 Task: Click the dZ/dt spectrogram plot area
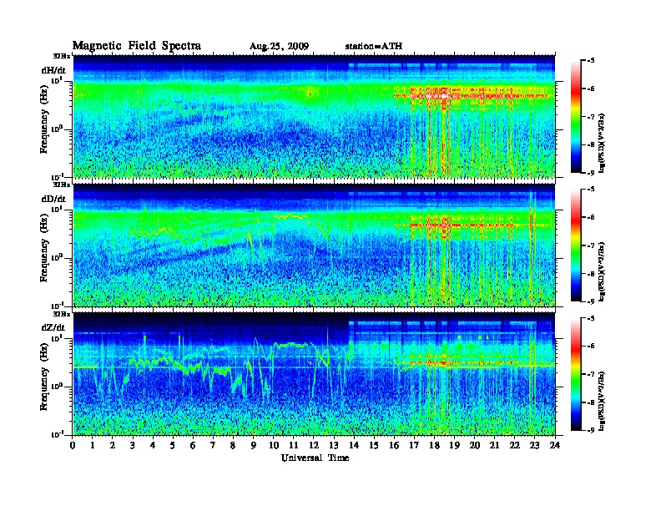pos(314,374)
